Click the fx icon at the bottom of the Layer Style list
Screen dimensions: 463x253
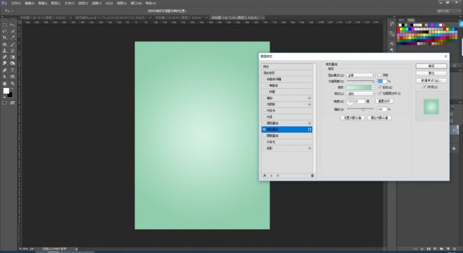(265, 175)
